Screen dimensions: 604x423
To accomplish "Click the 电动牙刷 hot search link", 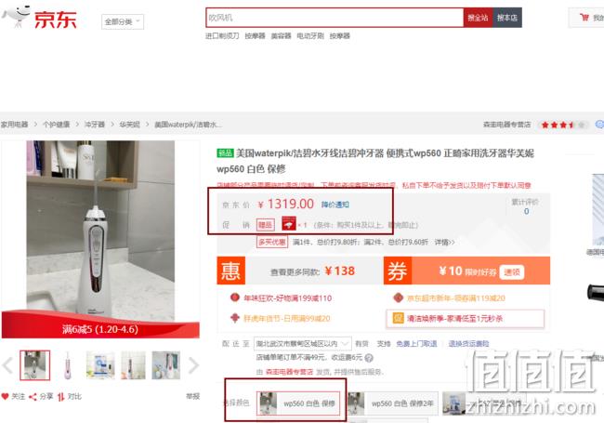I will coord(310,36).
